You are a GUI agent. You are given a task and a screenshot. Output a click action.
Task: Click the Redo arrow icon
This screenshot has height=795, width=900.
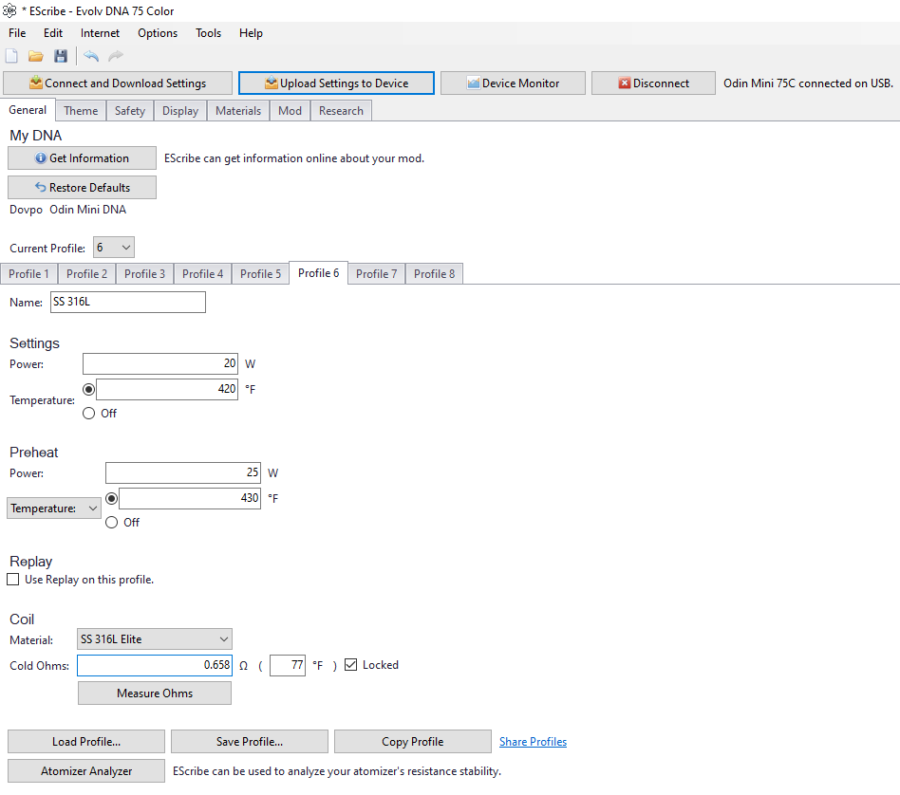[116, 57]
